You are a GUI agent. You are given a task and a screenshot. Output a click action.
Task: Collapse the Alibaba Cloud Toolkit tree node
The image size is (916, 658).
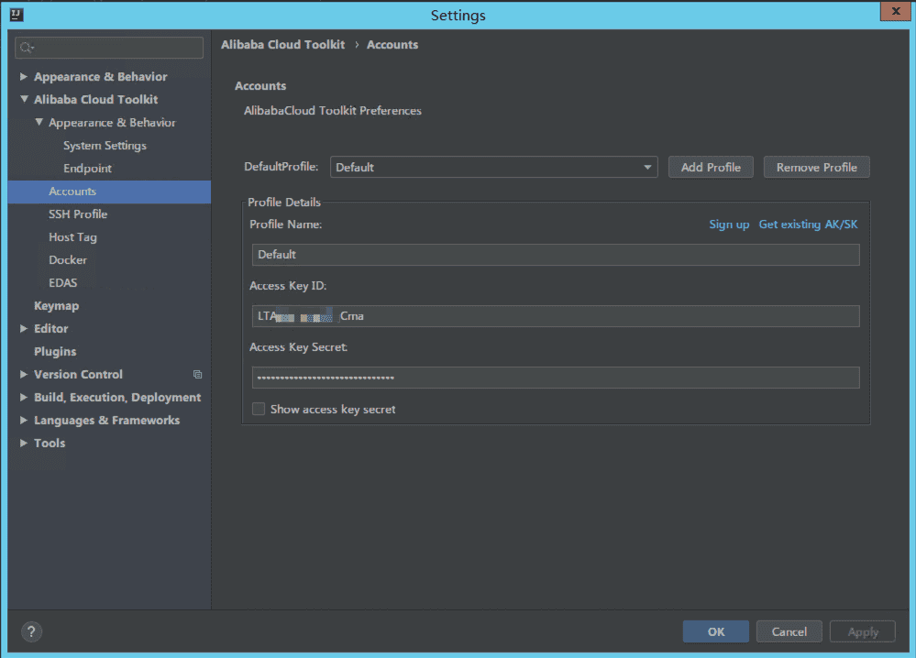(x=24, y=100)
